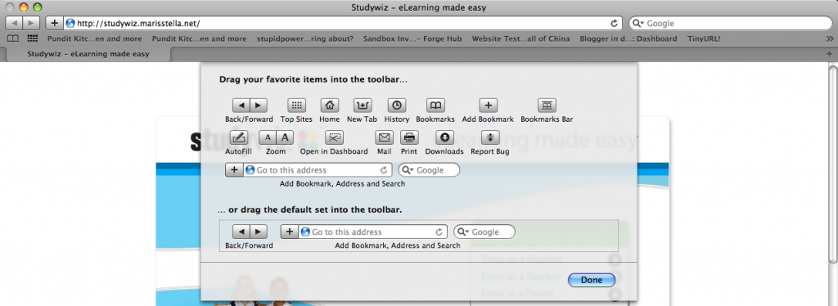The width and height of the screenshot is (838, 306).
Task: Click the default set's Back/Forward buttons
Action: tap(250, 232)
